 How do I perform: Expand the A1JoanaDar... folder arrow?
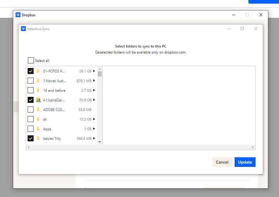94,100
